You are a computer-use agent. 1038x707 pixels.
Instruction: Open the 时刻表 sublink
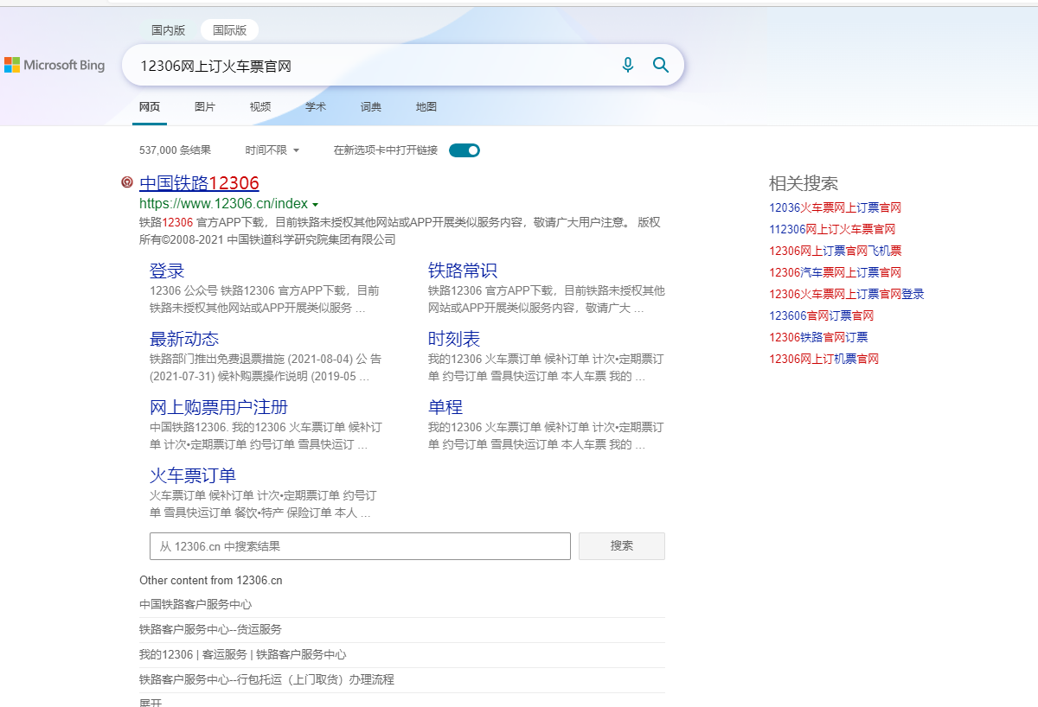pyautogui.click(x=454, y=339)
